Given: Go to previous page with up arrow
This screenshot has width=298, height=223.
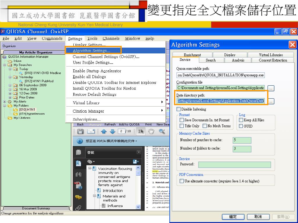Looking at the screenshot, I should [104, 131].
